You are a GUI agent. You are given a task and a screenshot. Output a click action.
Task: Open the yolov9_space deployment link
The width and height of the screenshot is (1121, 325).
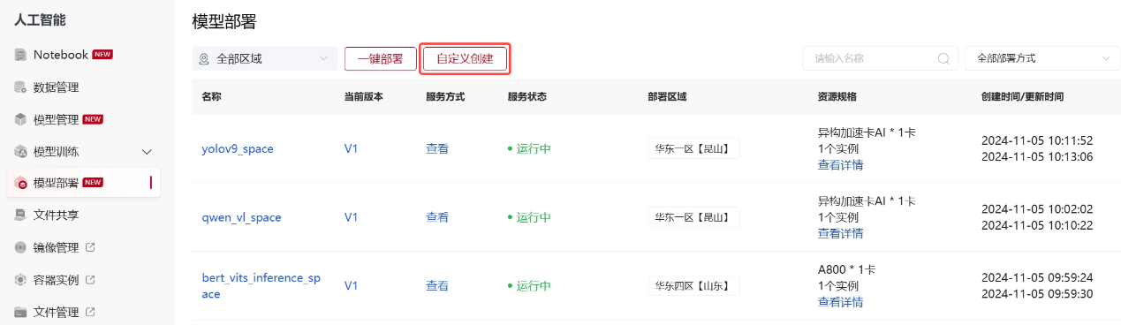pos(238,148)
